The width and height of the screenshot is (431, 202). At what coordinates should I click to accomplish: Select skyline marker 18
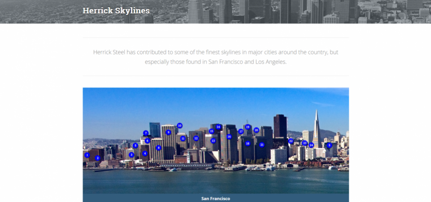pyautogui.click(x=247, y=144)
